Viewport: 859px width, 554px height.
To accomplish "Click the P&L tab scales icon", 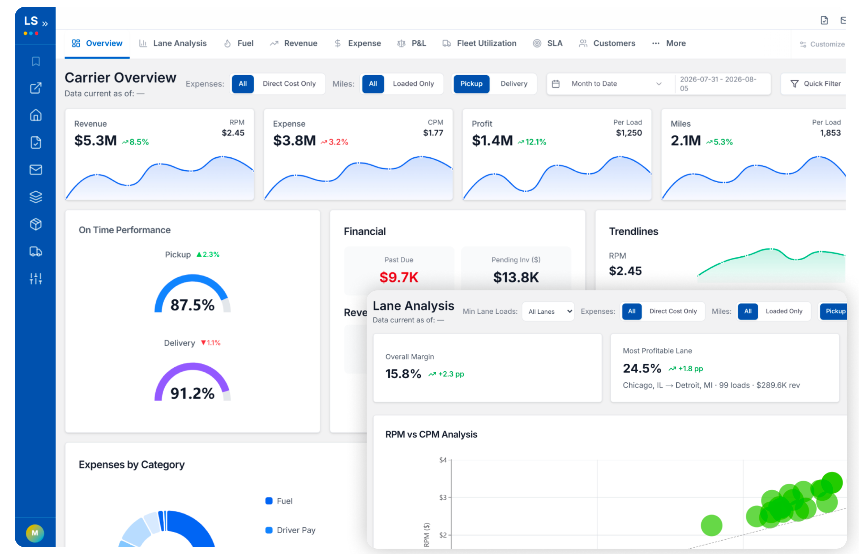I will point(401,43).
